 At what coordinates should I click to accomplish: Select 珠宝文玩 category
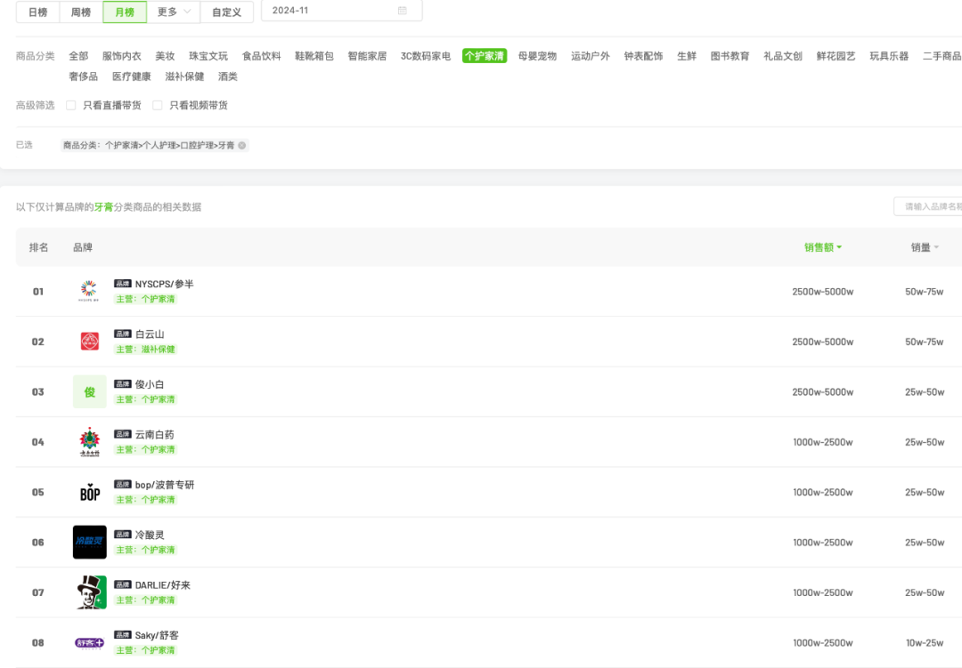(x=208, y=56)
